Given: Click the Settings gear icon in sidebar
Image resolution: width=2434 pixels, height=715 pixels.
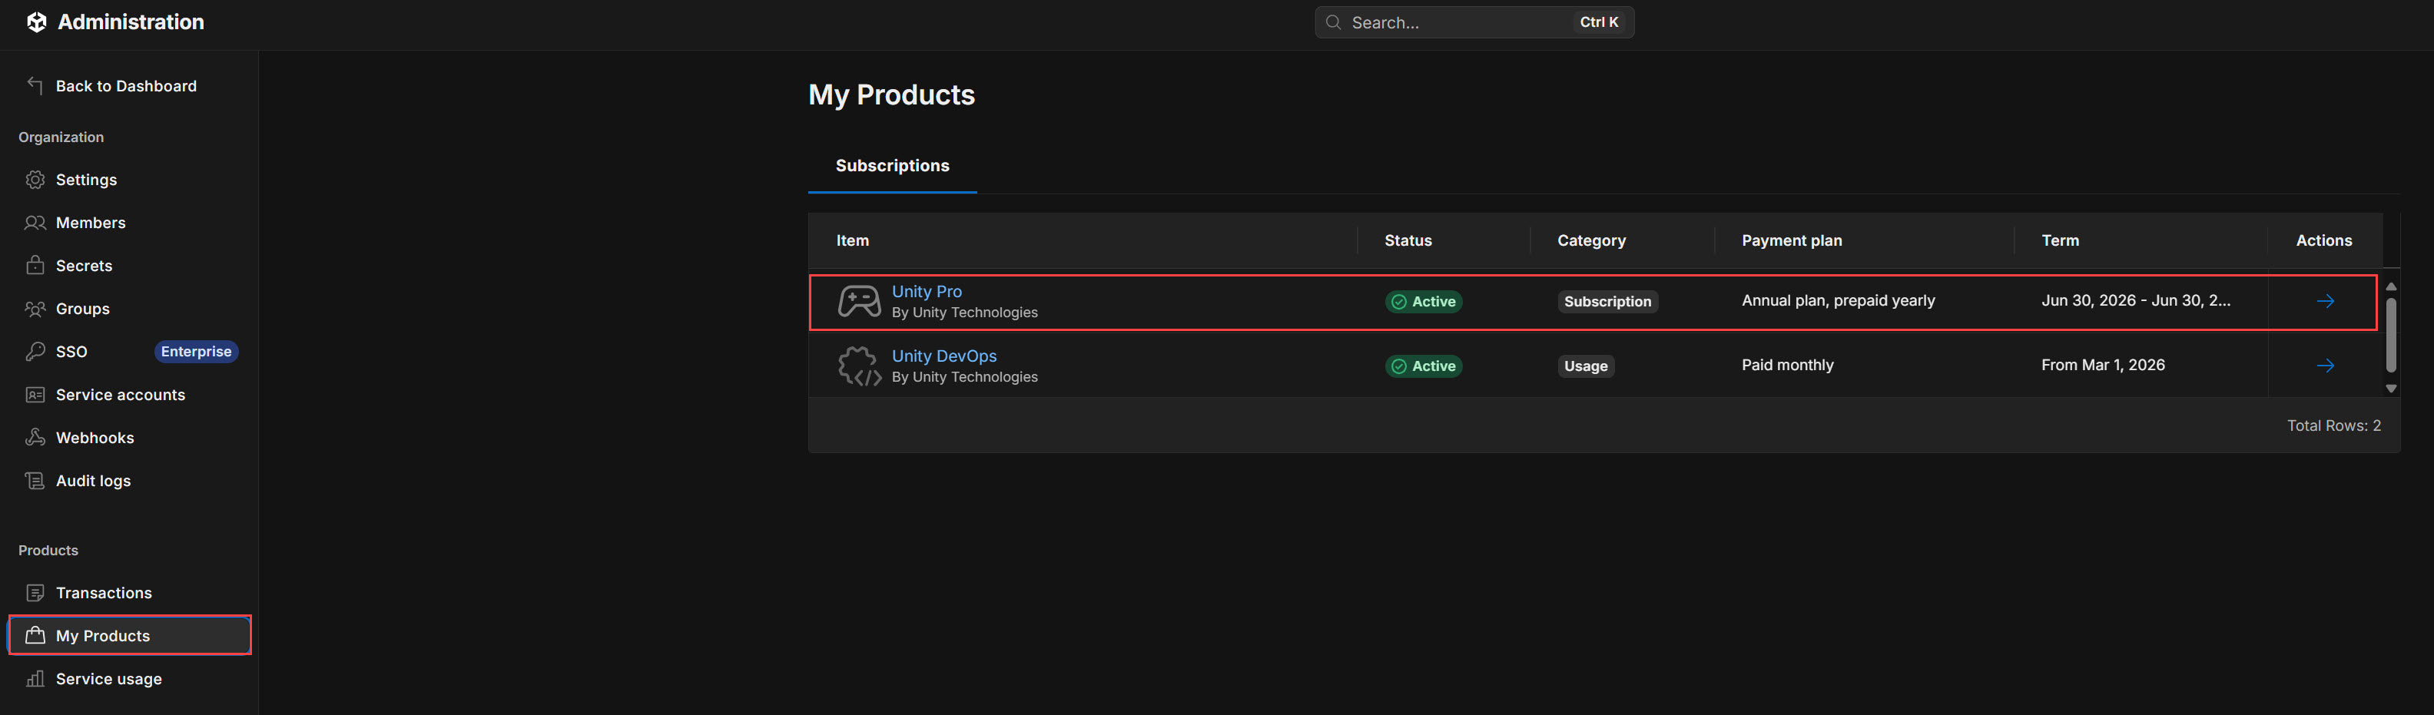Looking at the screenshot, I should [x=35, y=180].
